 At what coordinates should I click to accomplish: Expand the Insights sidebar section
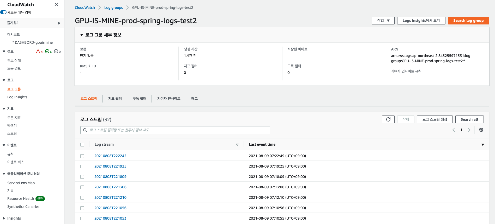pos(4,218)
